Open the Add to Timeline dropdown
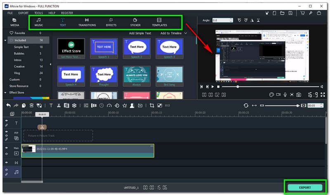330x195 pixels. pos(173,33)
